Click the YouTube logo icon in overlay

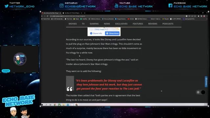click(116, 6)
